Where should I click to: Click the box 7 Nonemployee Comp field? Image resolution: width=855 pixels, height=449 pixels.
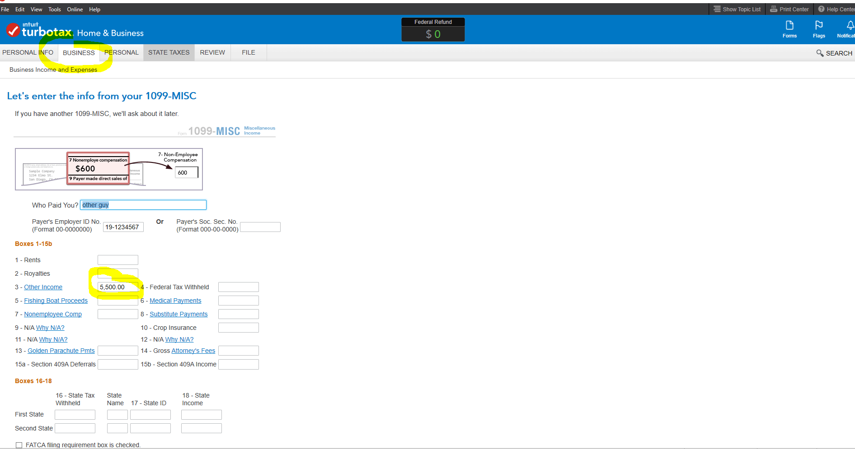click(x=118, y=314)
